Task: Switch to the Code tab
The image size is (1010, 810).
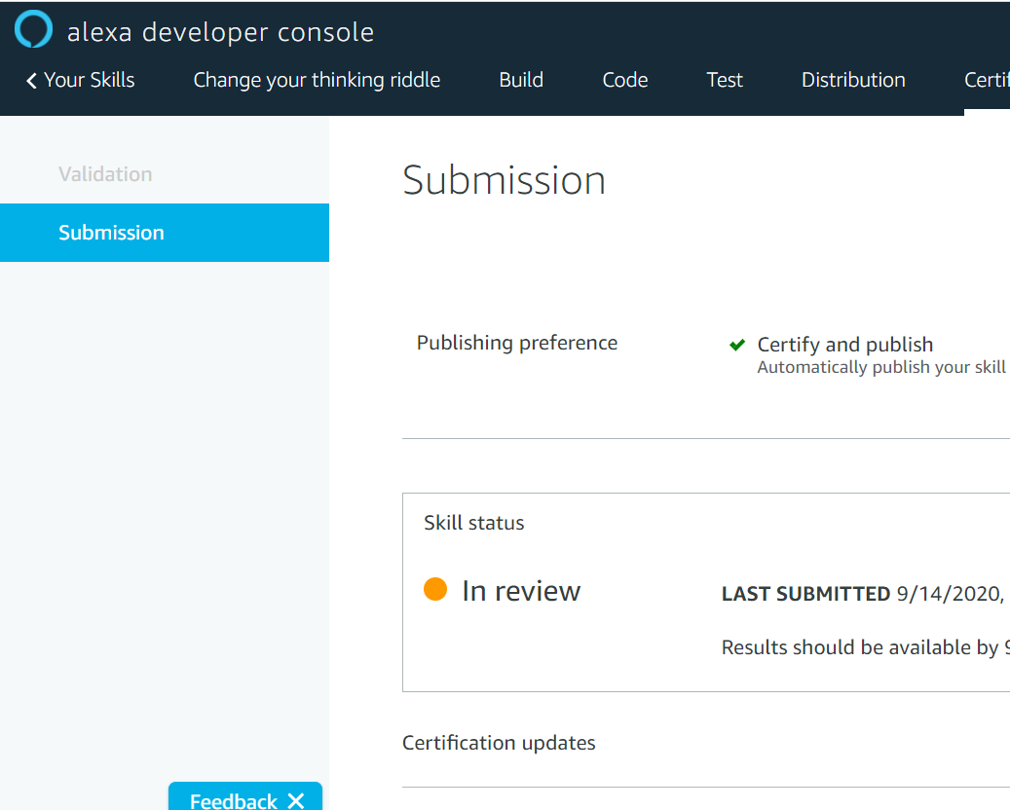Action: [625, 80]
